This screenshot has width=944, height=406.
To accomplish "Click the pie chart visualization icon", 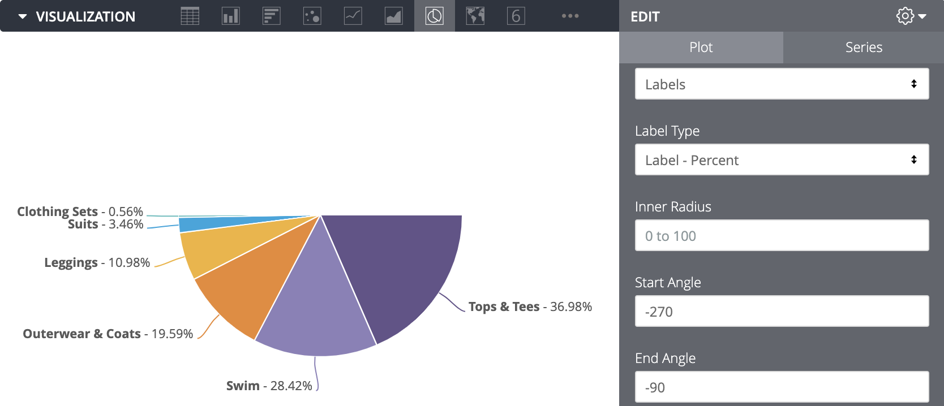I will (x=435, y=16).
